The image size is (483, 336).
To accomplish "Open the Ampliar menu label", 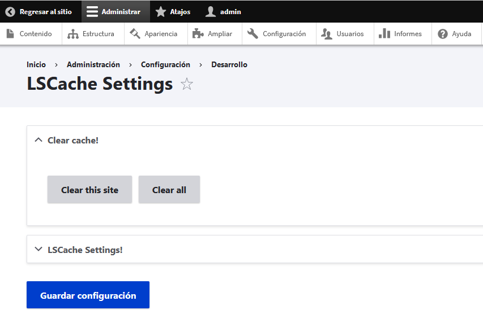I will [x=220, y=34].
